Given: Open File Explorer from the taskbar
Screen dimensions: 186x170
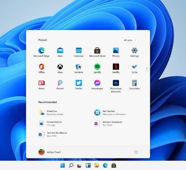Looking at the screenshot, I should [x=97, y=165].
